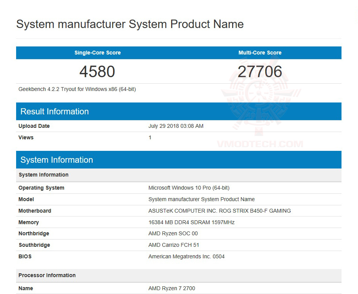Click the 16384 MB DDR4 memory value
This screenshot has height=294, width=358.
(x=191, y=222)
